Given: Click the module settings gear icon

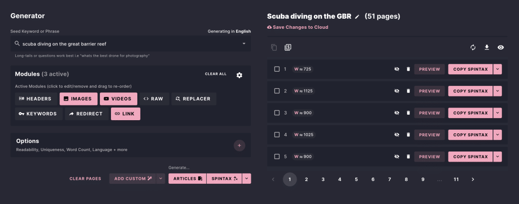Looking at the screenshot, I should [x=239, y=75].
